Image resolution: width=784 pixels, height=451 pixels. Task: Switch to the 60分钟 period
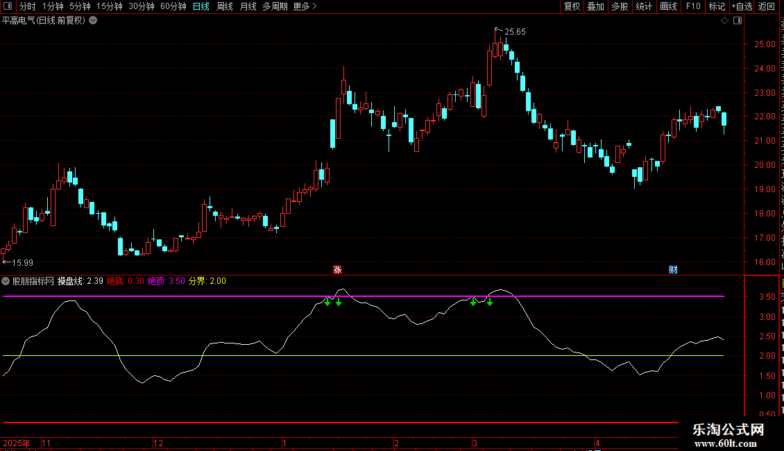click(x=173, y=6)
